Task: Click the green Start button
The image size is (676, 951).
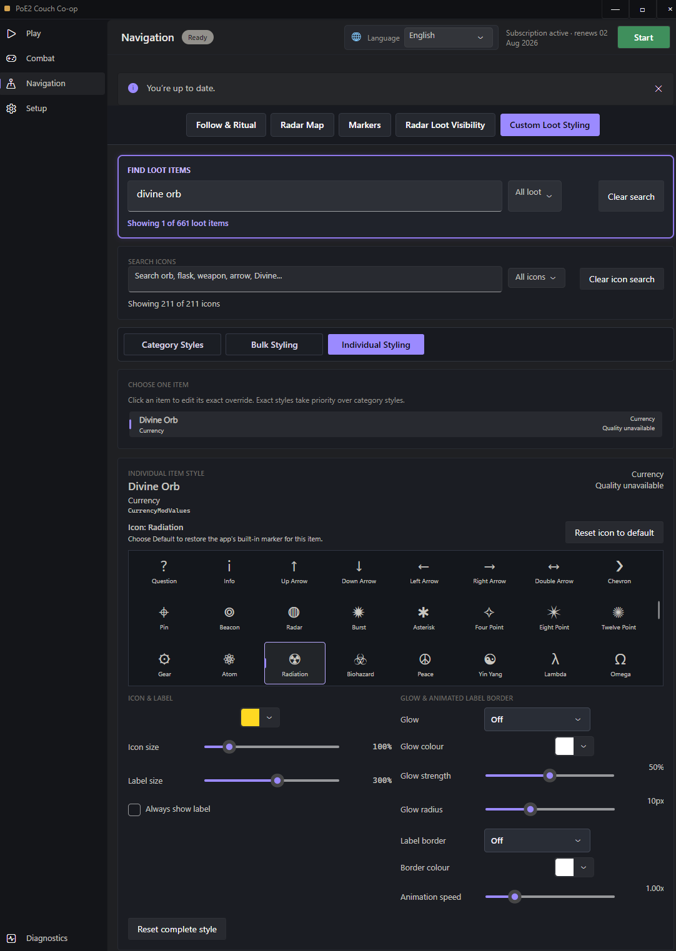Action: [x=644, y=37]
